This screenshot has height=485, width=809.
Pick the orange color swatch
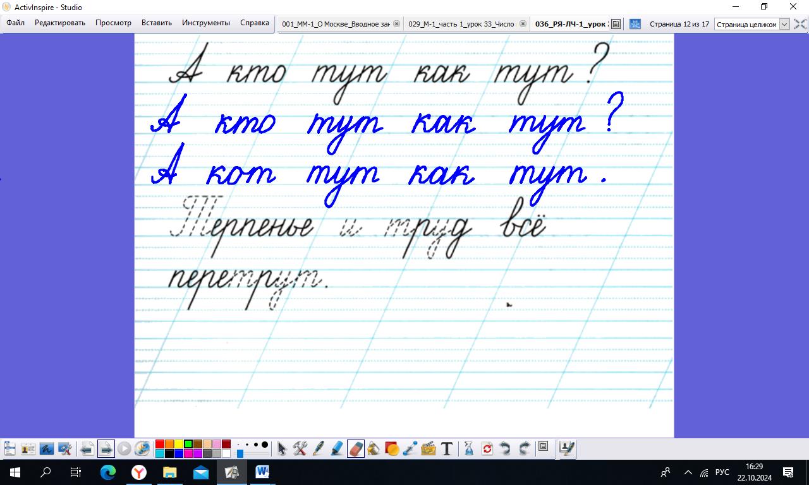click(169, 444)
